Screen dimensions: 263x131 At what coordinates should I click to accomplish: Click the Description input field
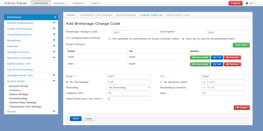point(228,32)
